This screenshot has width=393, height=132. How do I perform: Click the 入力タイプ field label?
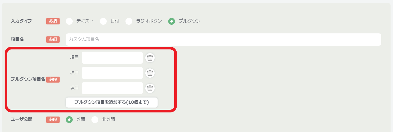tap(22, 21)
